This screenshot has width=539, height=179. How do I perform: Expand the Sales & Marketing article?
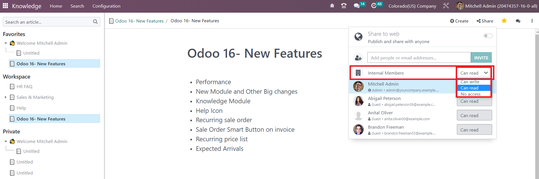[x=5, y=97]
